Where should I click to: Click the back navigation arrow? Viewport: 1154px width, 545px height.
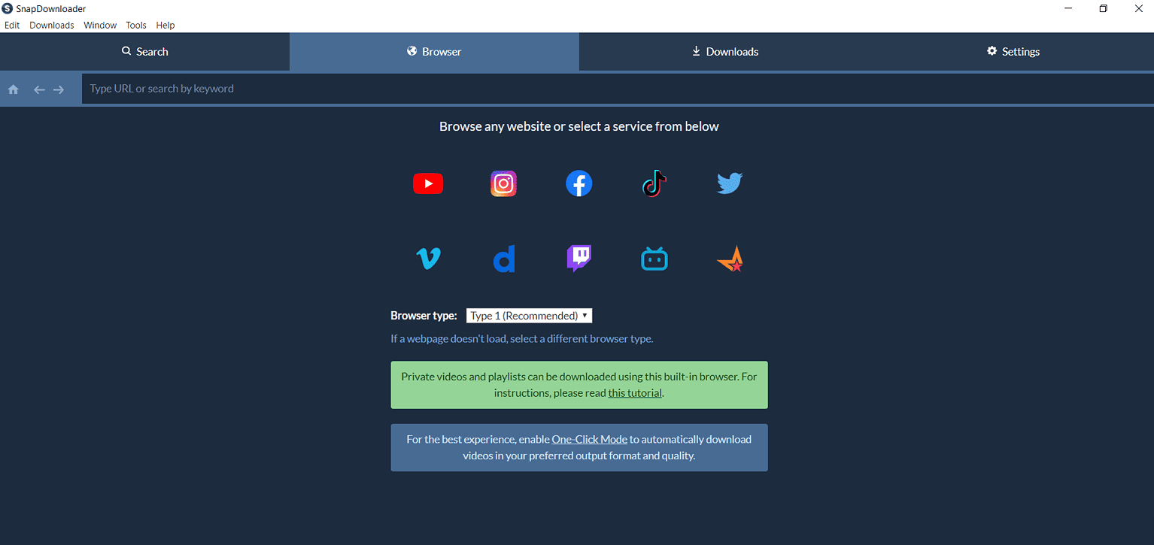pyautogui.click(x=38, y=89)
